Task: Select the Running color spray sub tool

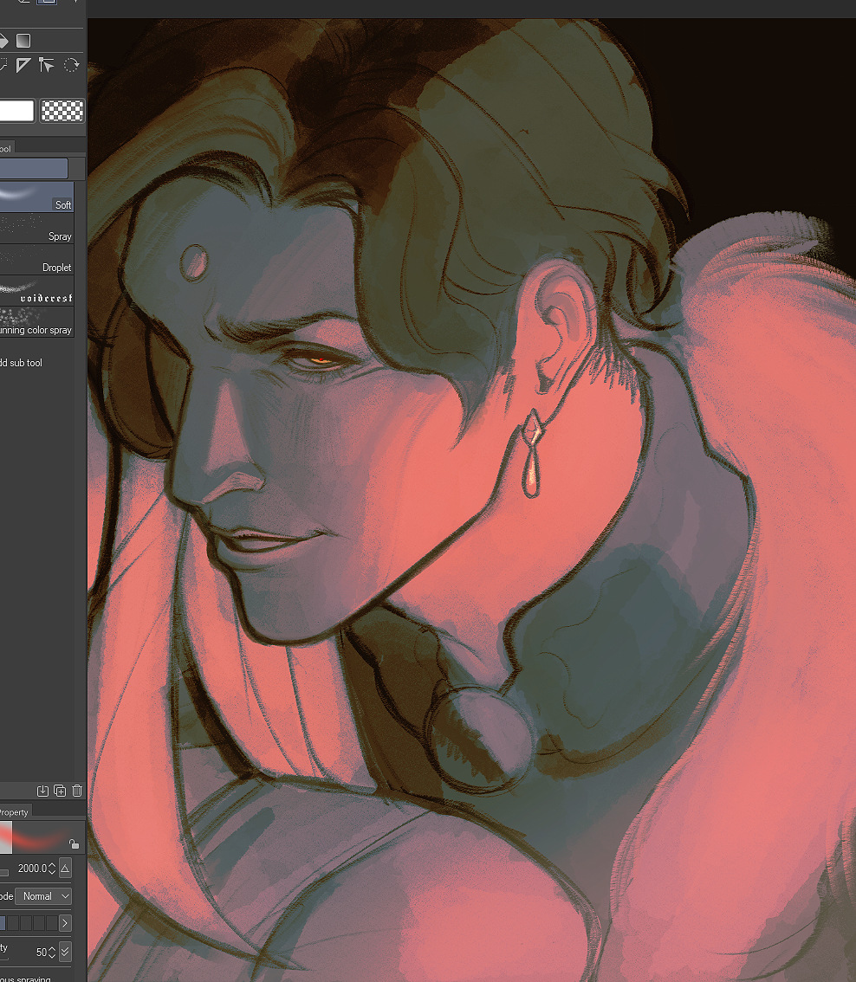Action: tap(36, 321)
